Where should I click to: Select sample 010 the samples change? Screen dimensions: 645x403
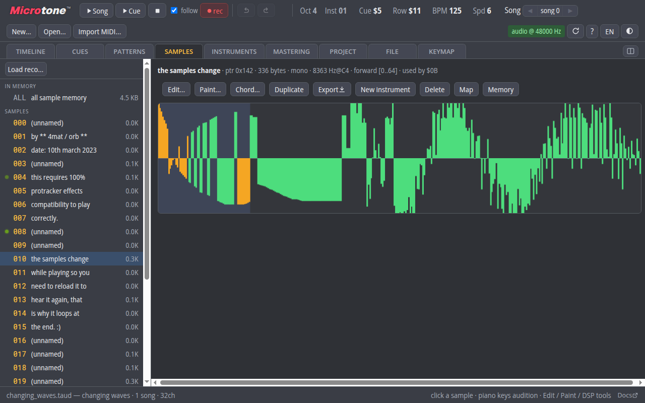(72, 259)
